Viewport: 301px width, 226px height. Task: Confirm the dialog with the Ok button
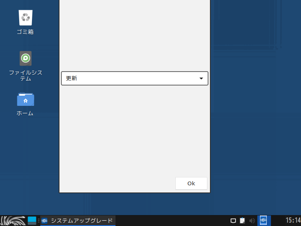coord(191,183)
